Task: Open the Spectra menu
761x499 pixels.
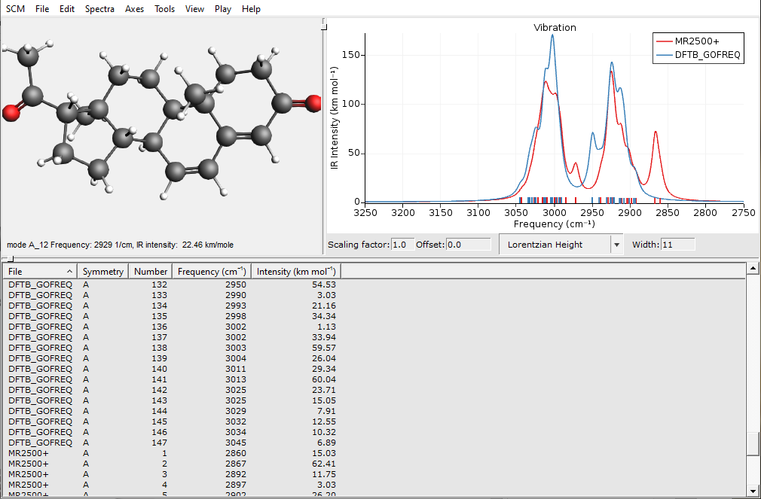Action: point(99,9)
